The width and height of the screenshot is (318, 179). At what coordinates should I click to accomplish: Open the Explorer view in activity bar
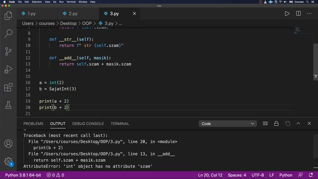(x=8, y=15)
